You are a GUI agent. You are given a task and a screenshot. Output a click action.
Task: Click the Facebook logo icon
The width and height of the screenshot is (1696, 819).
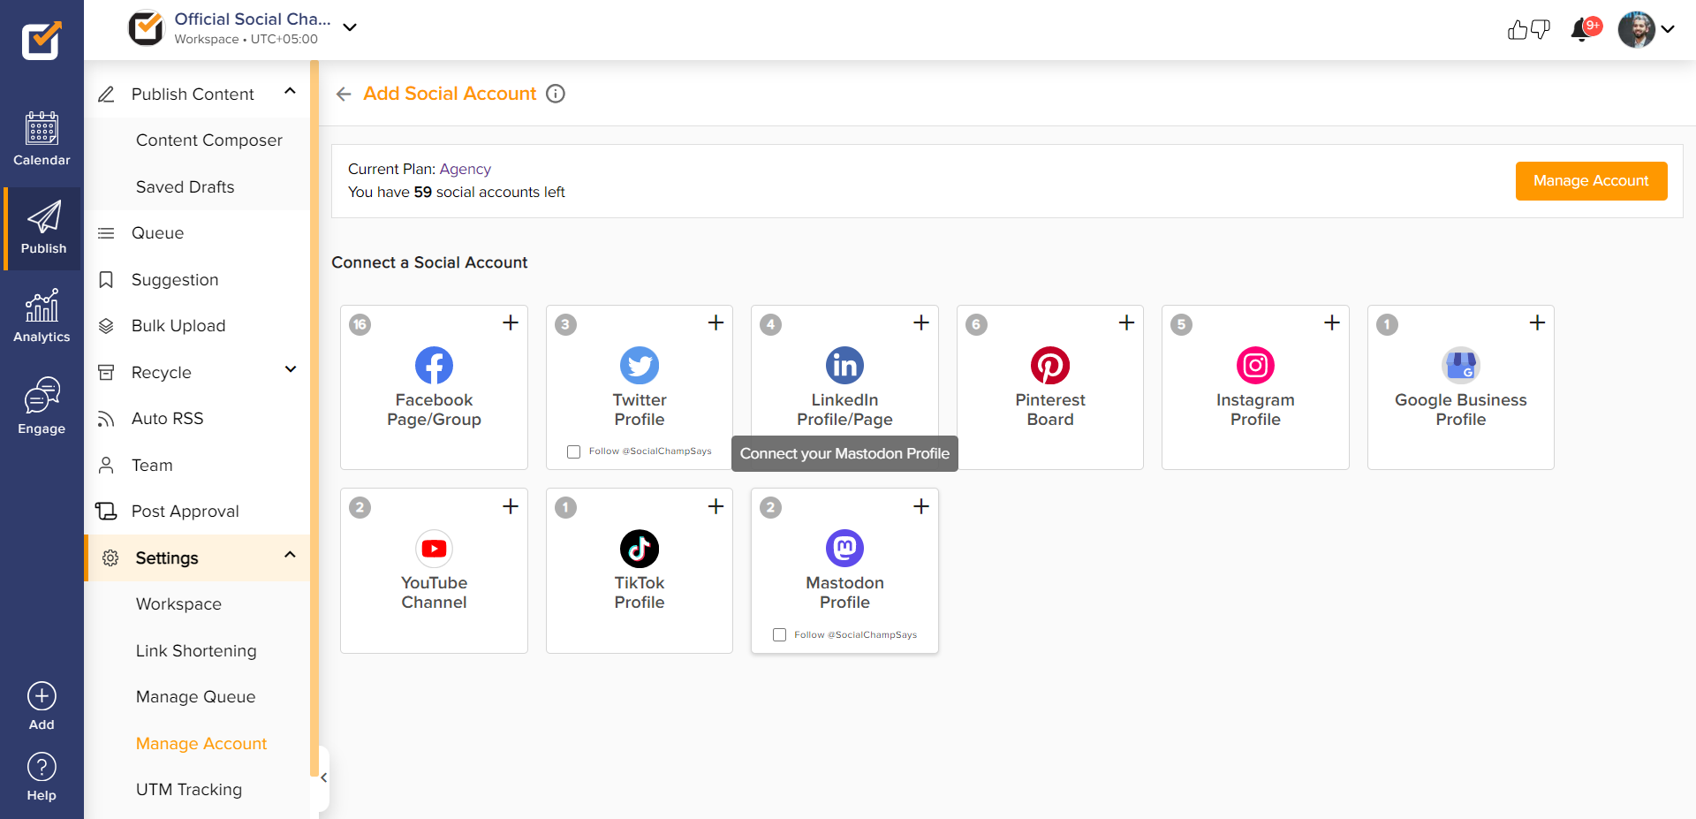coord(434,365)
